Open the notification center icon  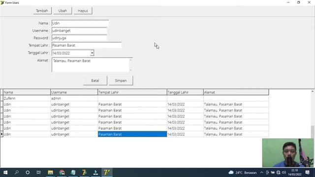click(x=307, y=173)
